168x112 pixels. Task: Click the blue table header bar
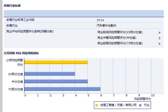coord(83,13)
